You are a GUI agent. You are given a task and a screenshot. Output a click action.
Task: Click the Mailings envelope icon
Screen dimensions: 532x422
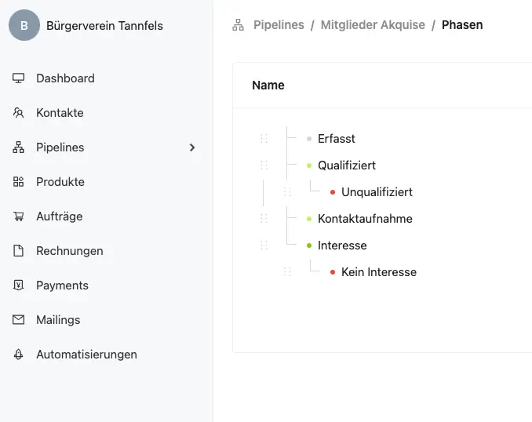click(x=19, y=320)
